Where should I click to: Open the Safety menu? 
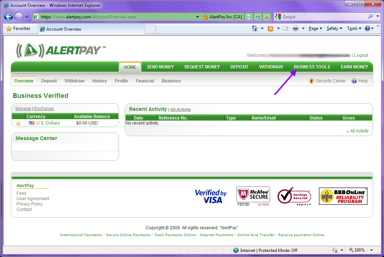tap(334, 28)
